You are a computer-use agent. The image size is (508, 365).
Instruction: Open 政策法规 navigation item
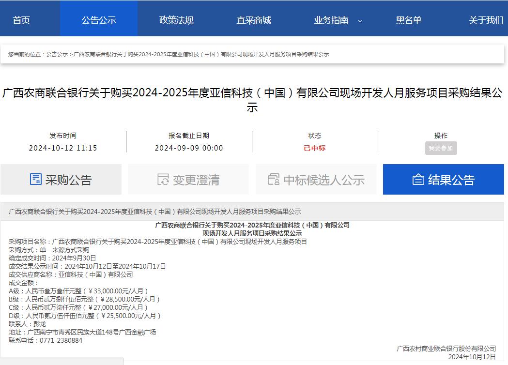(176, 20)
